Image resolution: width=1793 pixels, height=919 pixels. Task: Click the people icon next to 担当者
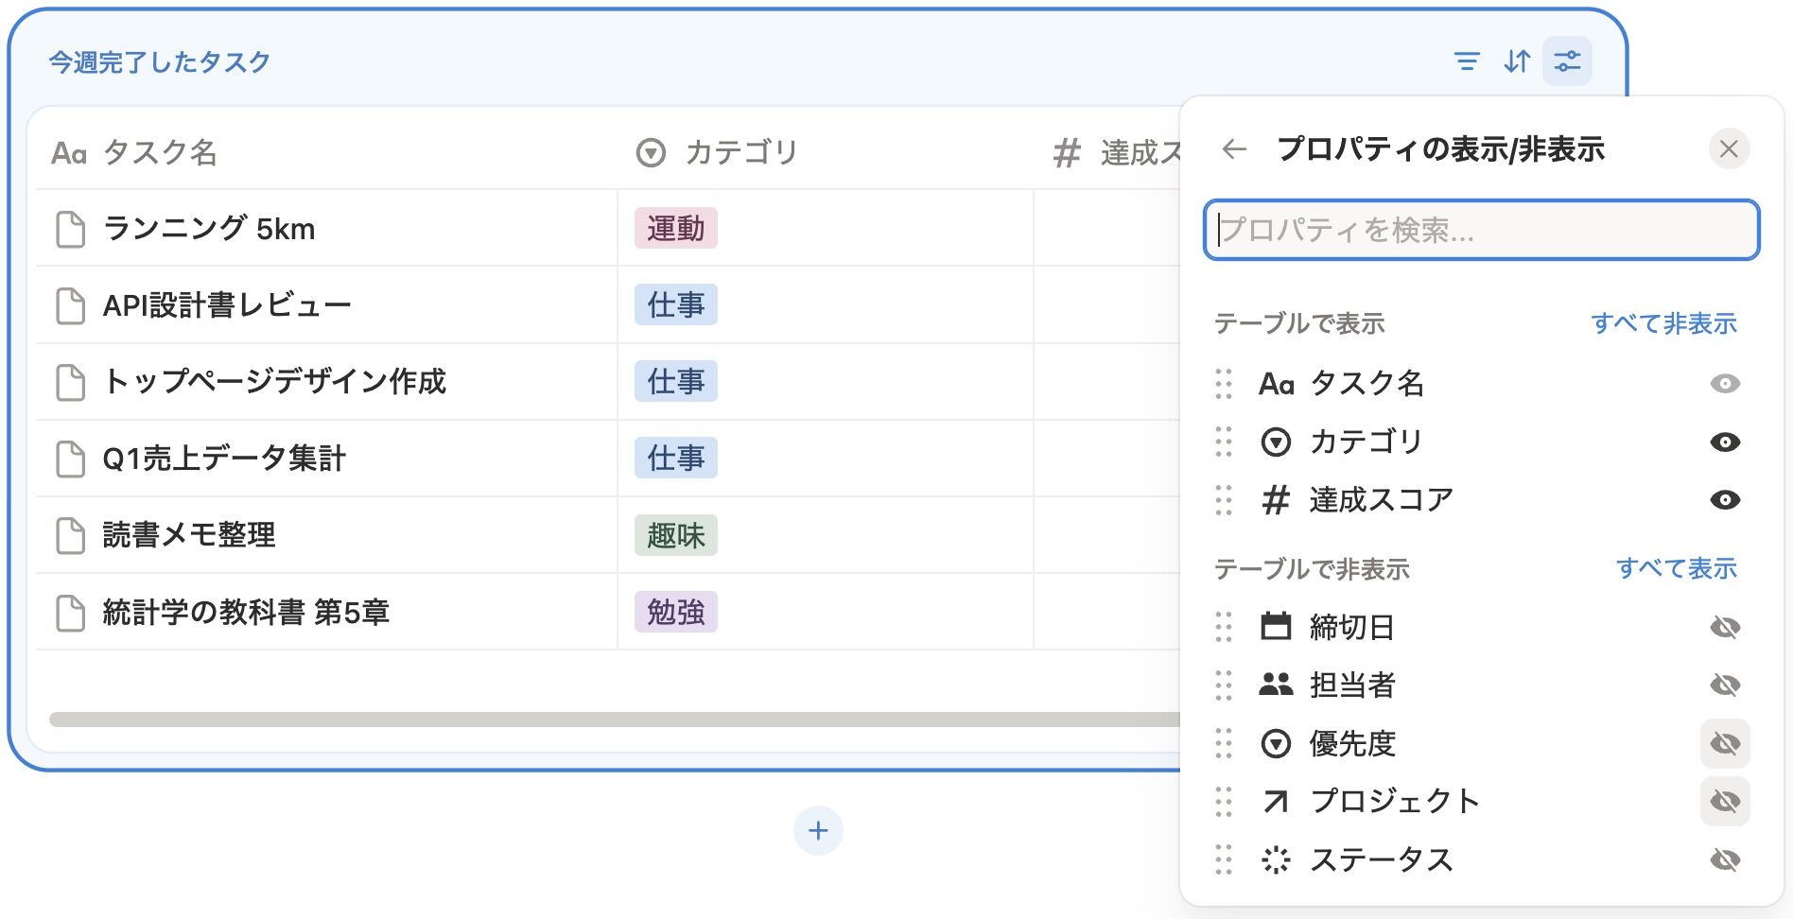coord(1277,685)
